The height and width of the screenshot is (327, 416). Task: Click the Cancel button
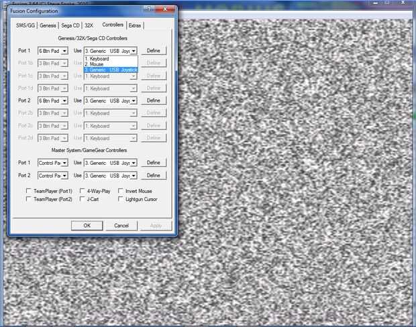click(121, 226)
